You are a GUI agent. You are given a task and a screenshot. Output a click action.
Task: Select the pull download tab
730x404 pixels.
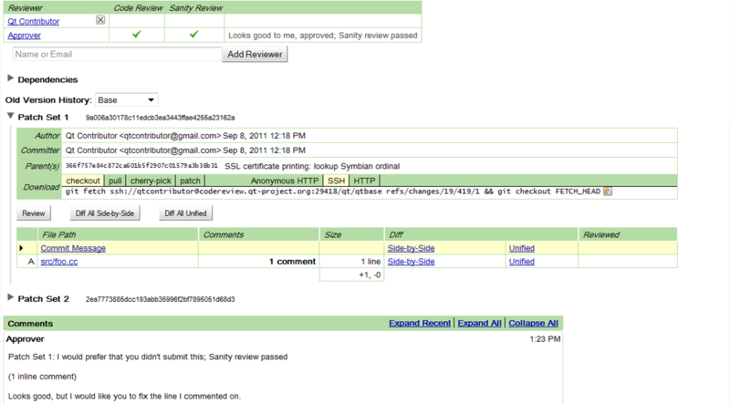click(x=116, y=181)
